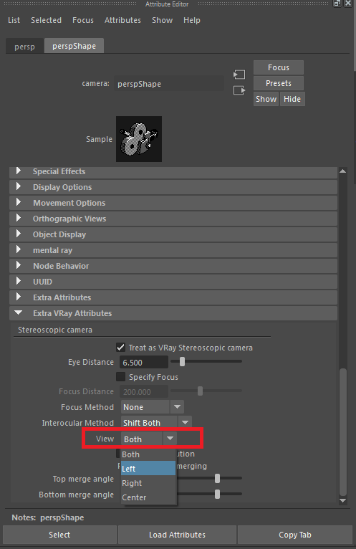Select Center in the View dropdown list
The image size is (356, 549).
tap(148, 497)
